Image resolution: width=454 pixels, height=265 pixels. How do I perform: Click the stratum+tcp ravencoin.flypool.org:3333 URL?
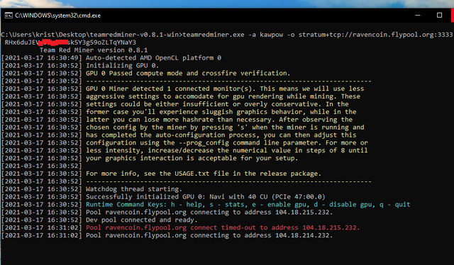375,35
